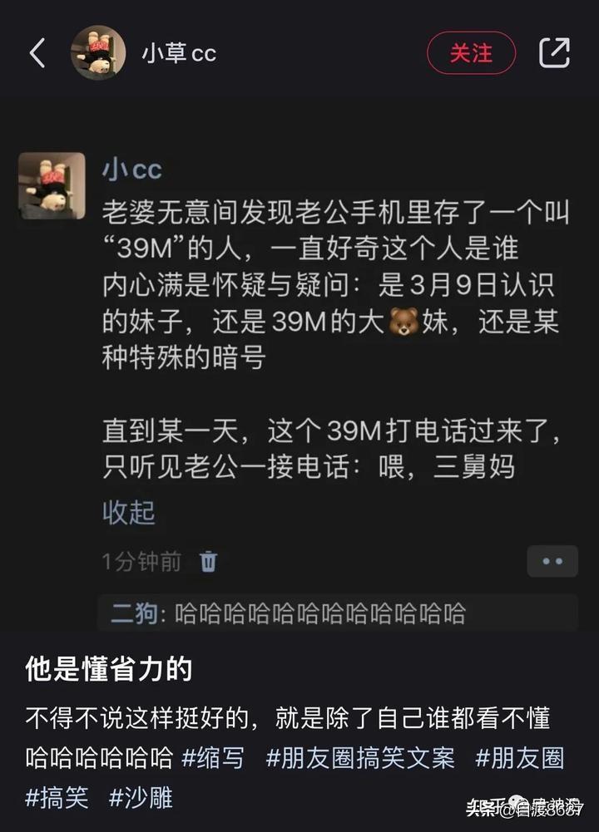599x832 pixels.
Task: Open the two-dot more options button
Action: coord(552,561)
